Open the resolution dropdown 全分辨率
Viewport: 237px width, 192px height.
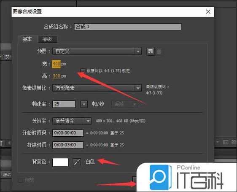[72, 121]
